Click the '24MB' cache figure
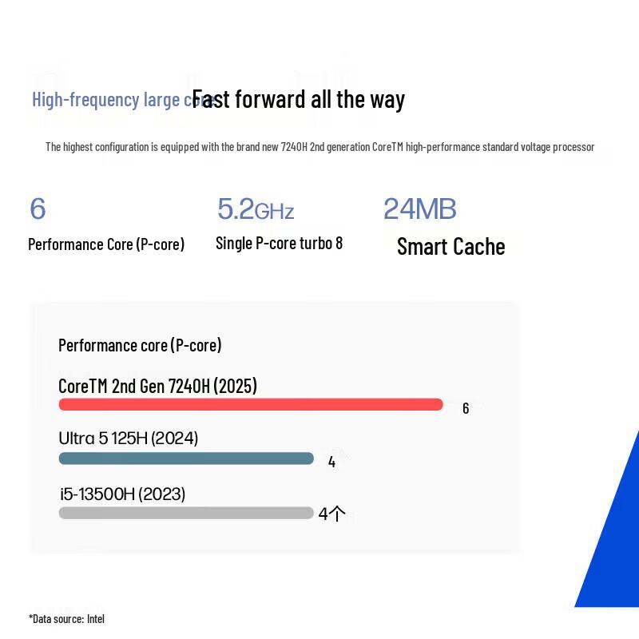Screen dimensions: 639x639 [420, 208]
